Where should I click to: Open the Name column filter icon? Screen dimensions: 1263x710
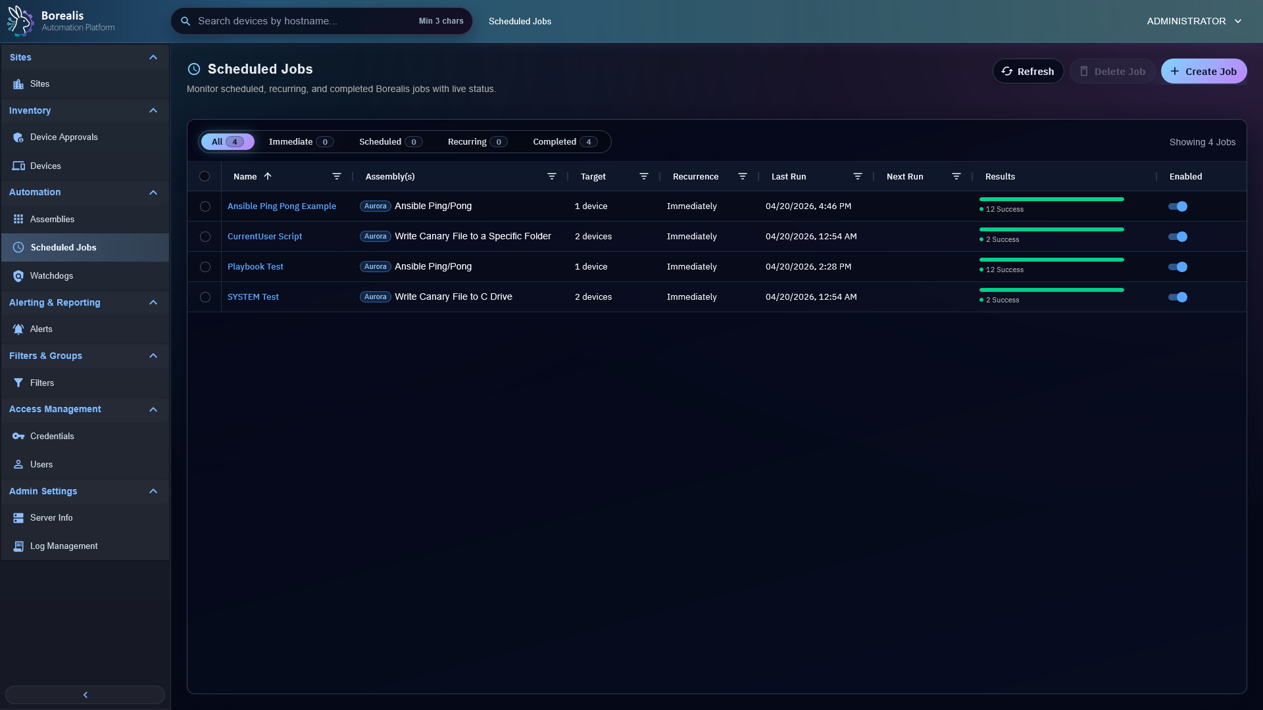click(337, 176)
